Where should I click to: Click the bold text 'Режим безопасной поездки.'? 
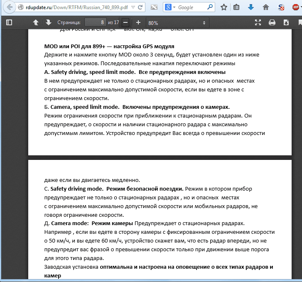click(x=145, y=189)
